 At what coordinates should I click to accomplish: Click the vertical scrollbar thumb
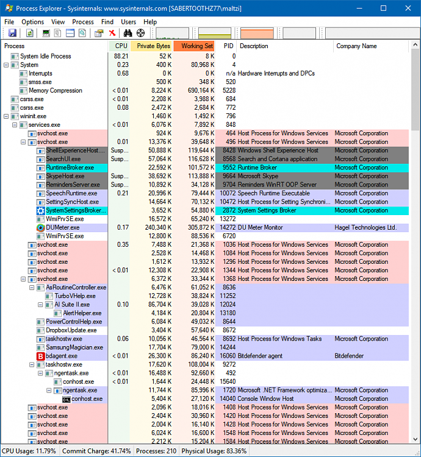point(415,90)
